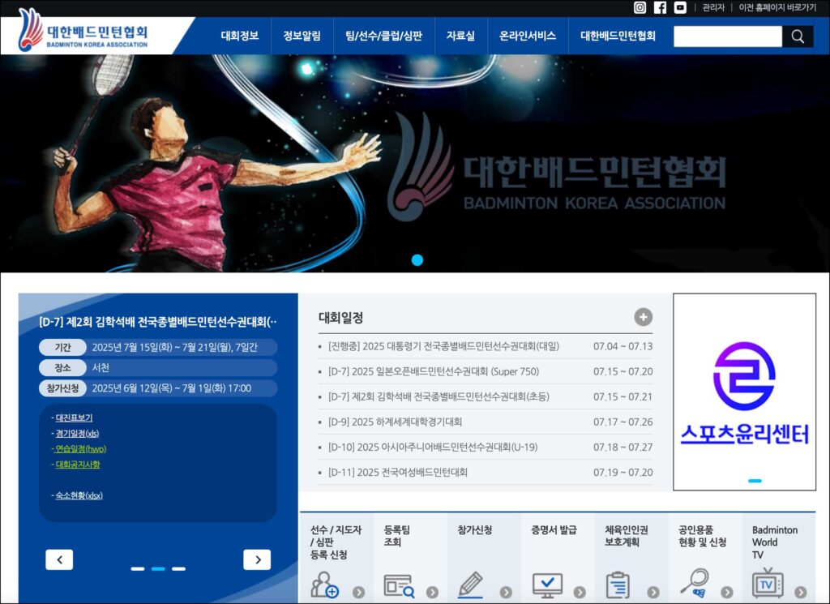The image size is (830, 604).
Task: Open the Facebook icon link
Action: [x=660, y=7]
